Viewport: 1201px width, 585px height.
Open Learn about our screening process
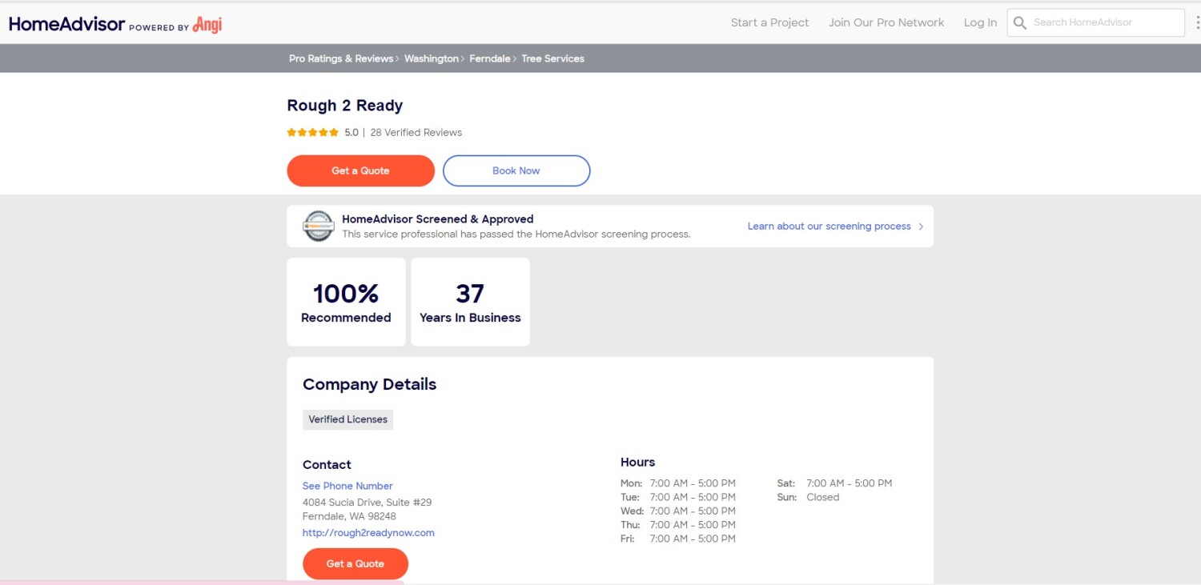point(829,226)
